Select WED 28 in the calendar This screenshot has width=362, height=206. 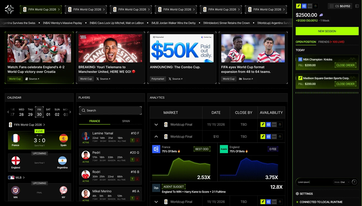(x=21, y=112)
